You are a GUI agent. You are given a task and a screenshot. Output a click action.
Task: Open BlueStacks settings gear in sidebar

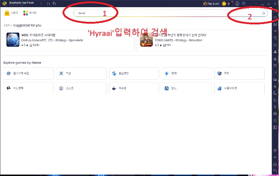tap(275, 150)
